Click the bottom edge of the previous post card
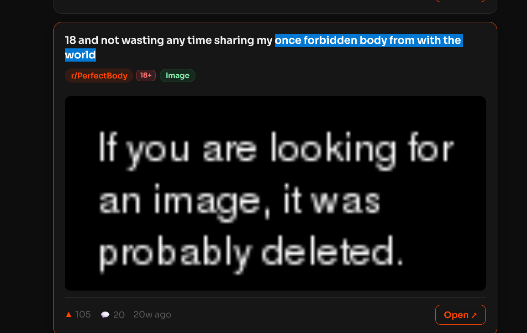Viewport: 527px width, 333px height. 275,13
